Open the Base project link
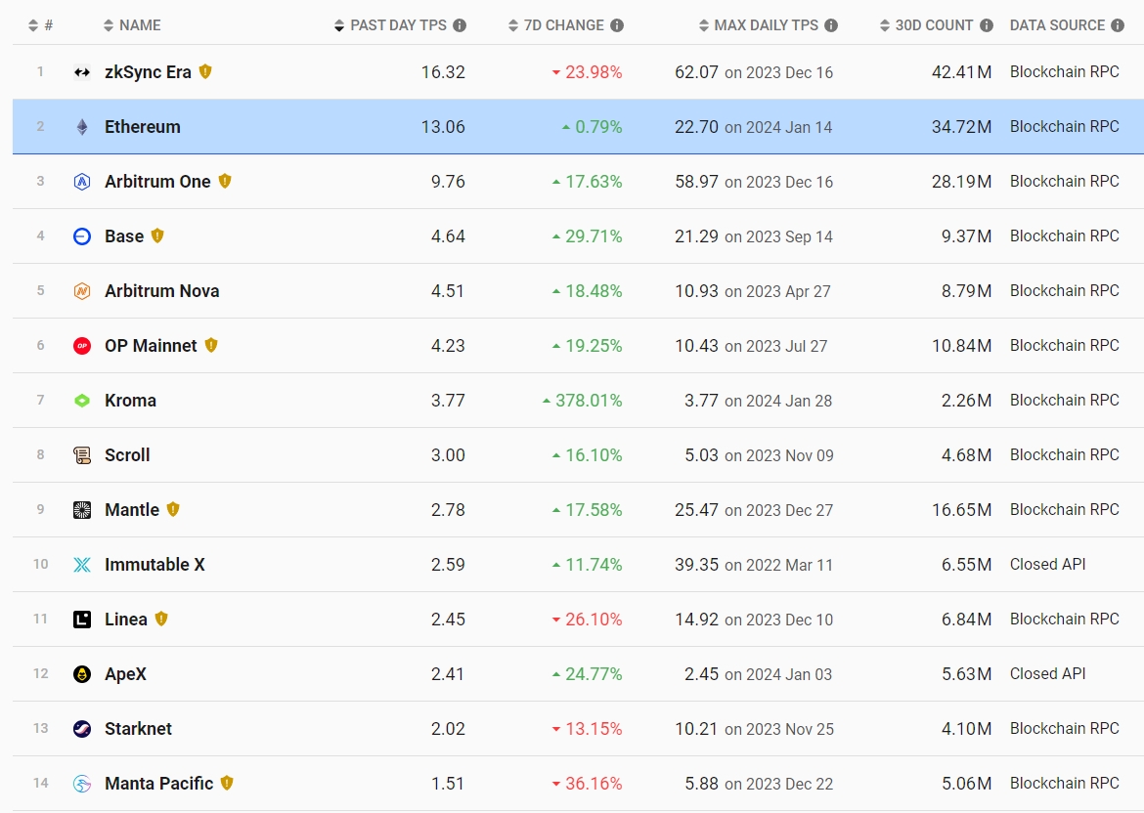This screenshot has width=1144, height=813. click(124, 236)
